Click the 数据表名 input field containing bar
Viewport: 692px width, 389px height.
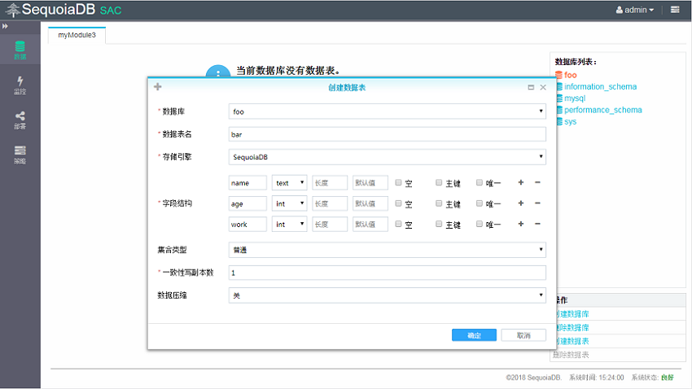tap(387, 134)
